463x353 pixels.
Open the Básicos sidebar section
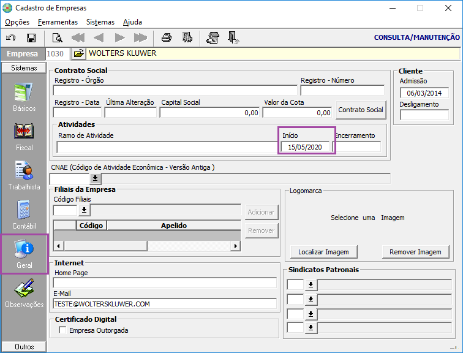[x=24, y=97]
